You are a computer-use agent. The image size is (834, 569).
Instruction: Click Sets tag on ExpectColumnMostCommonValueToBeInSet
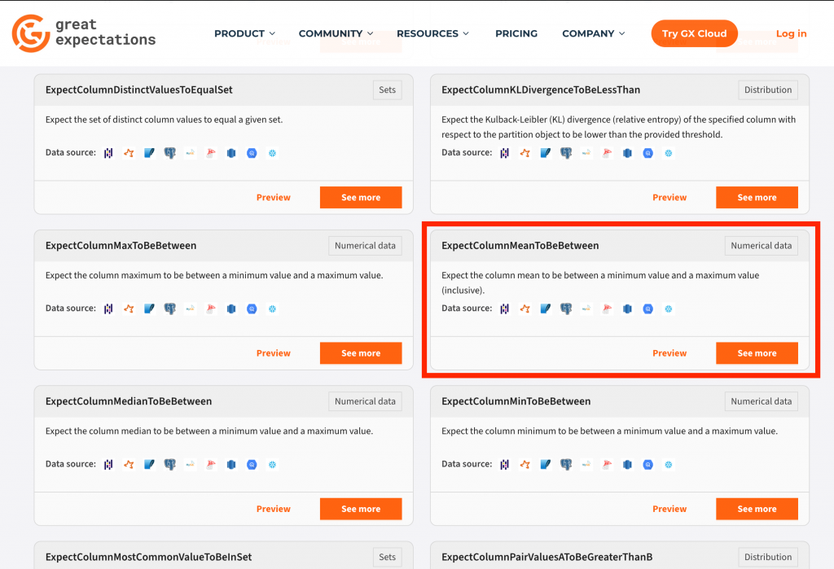click(x=387, y=557)
